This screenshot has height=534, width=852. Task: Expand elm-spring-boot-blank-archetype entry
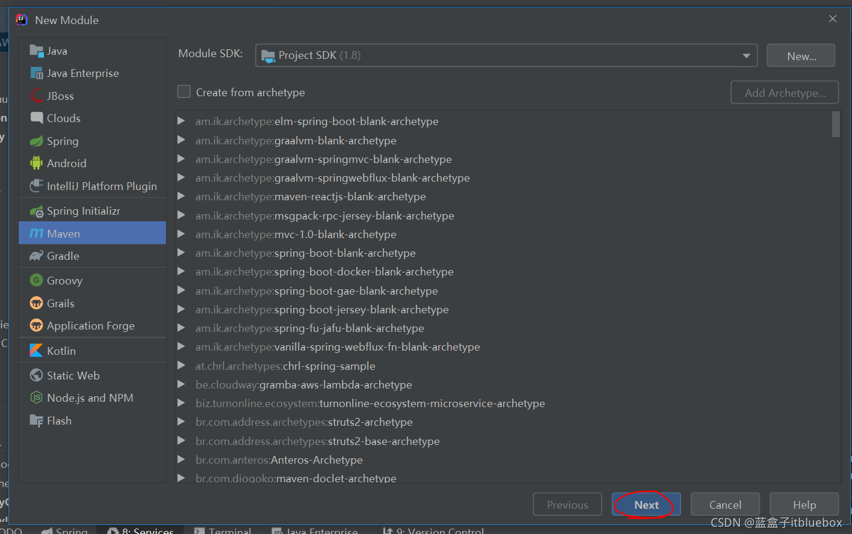181,121
